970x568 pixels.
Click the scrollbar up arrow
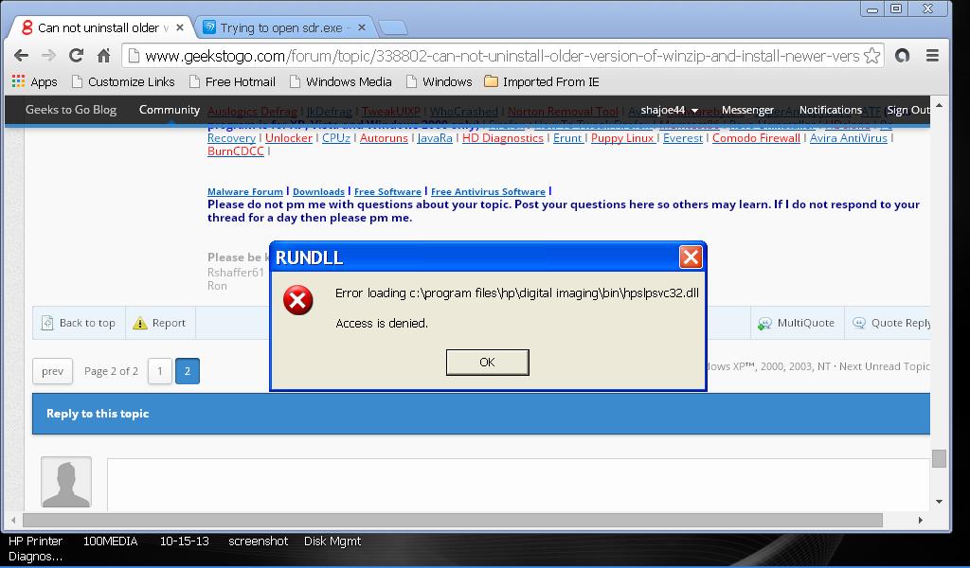click(x=939, y=106)
